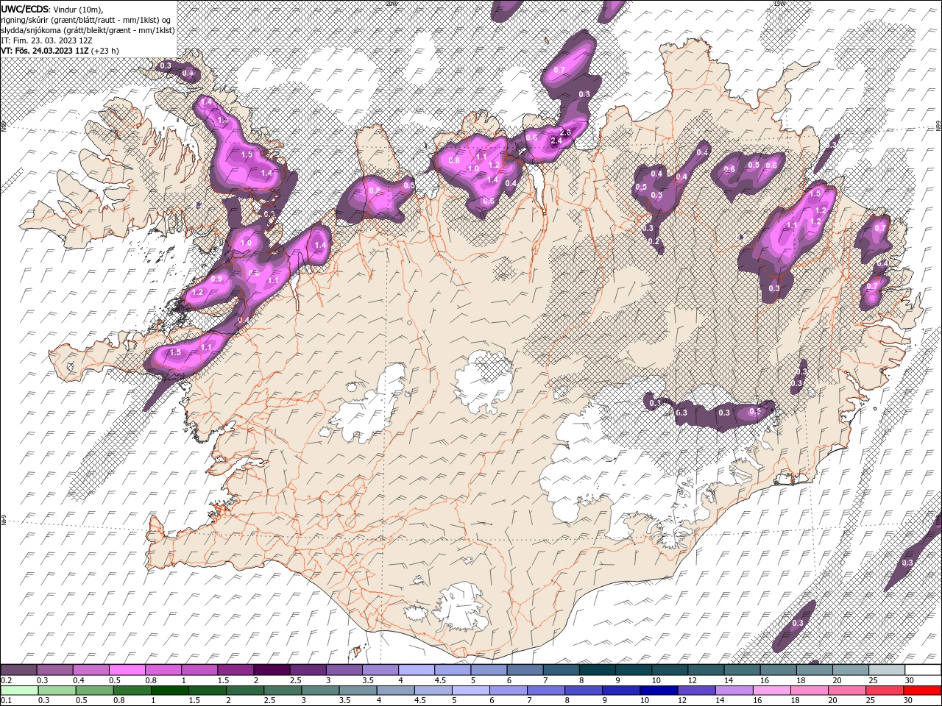Click the pale green 0.1–0.3 rain swatch

(20, 691)
